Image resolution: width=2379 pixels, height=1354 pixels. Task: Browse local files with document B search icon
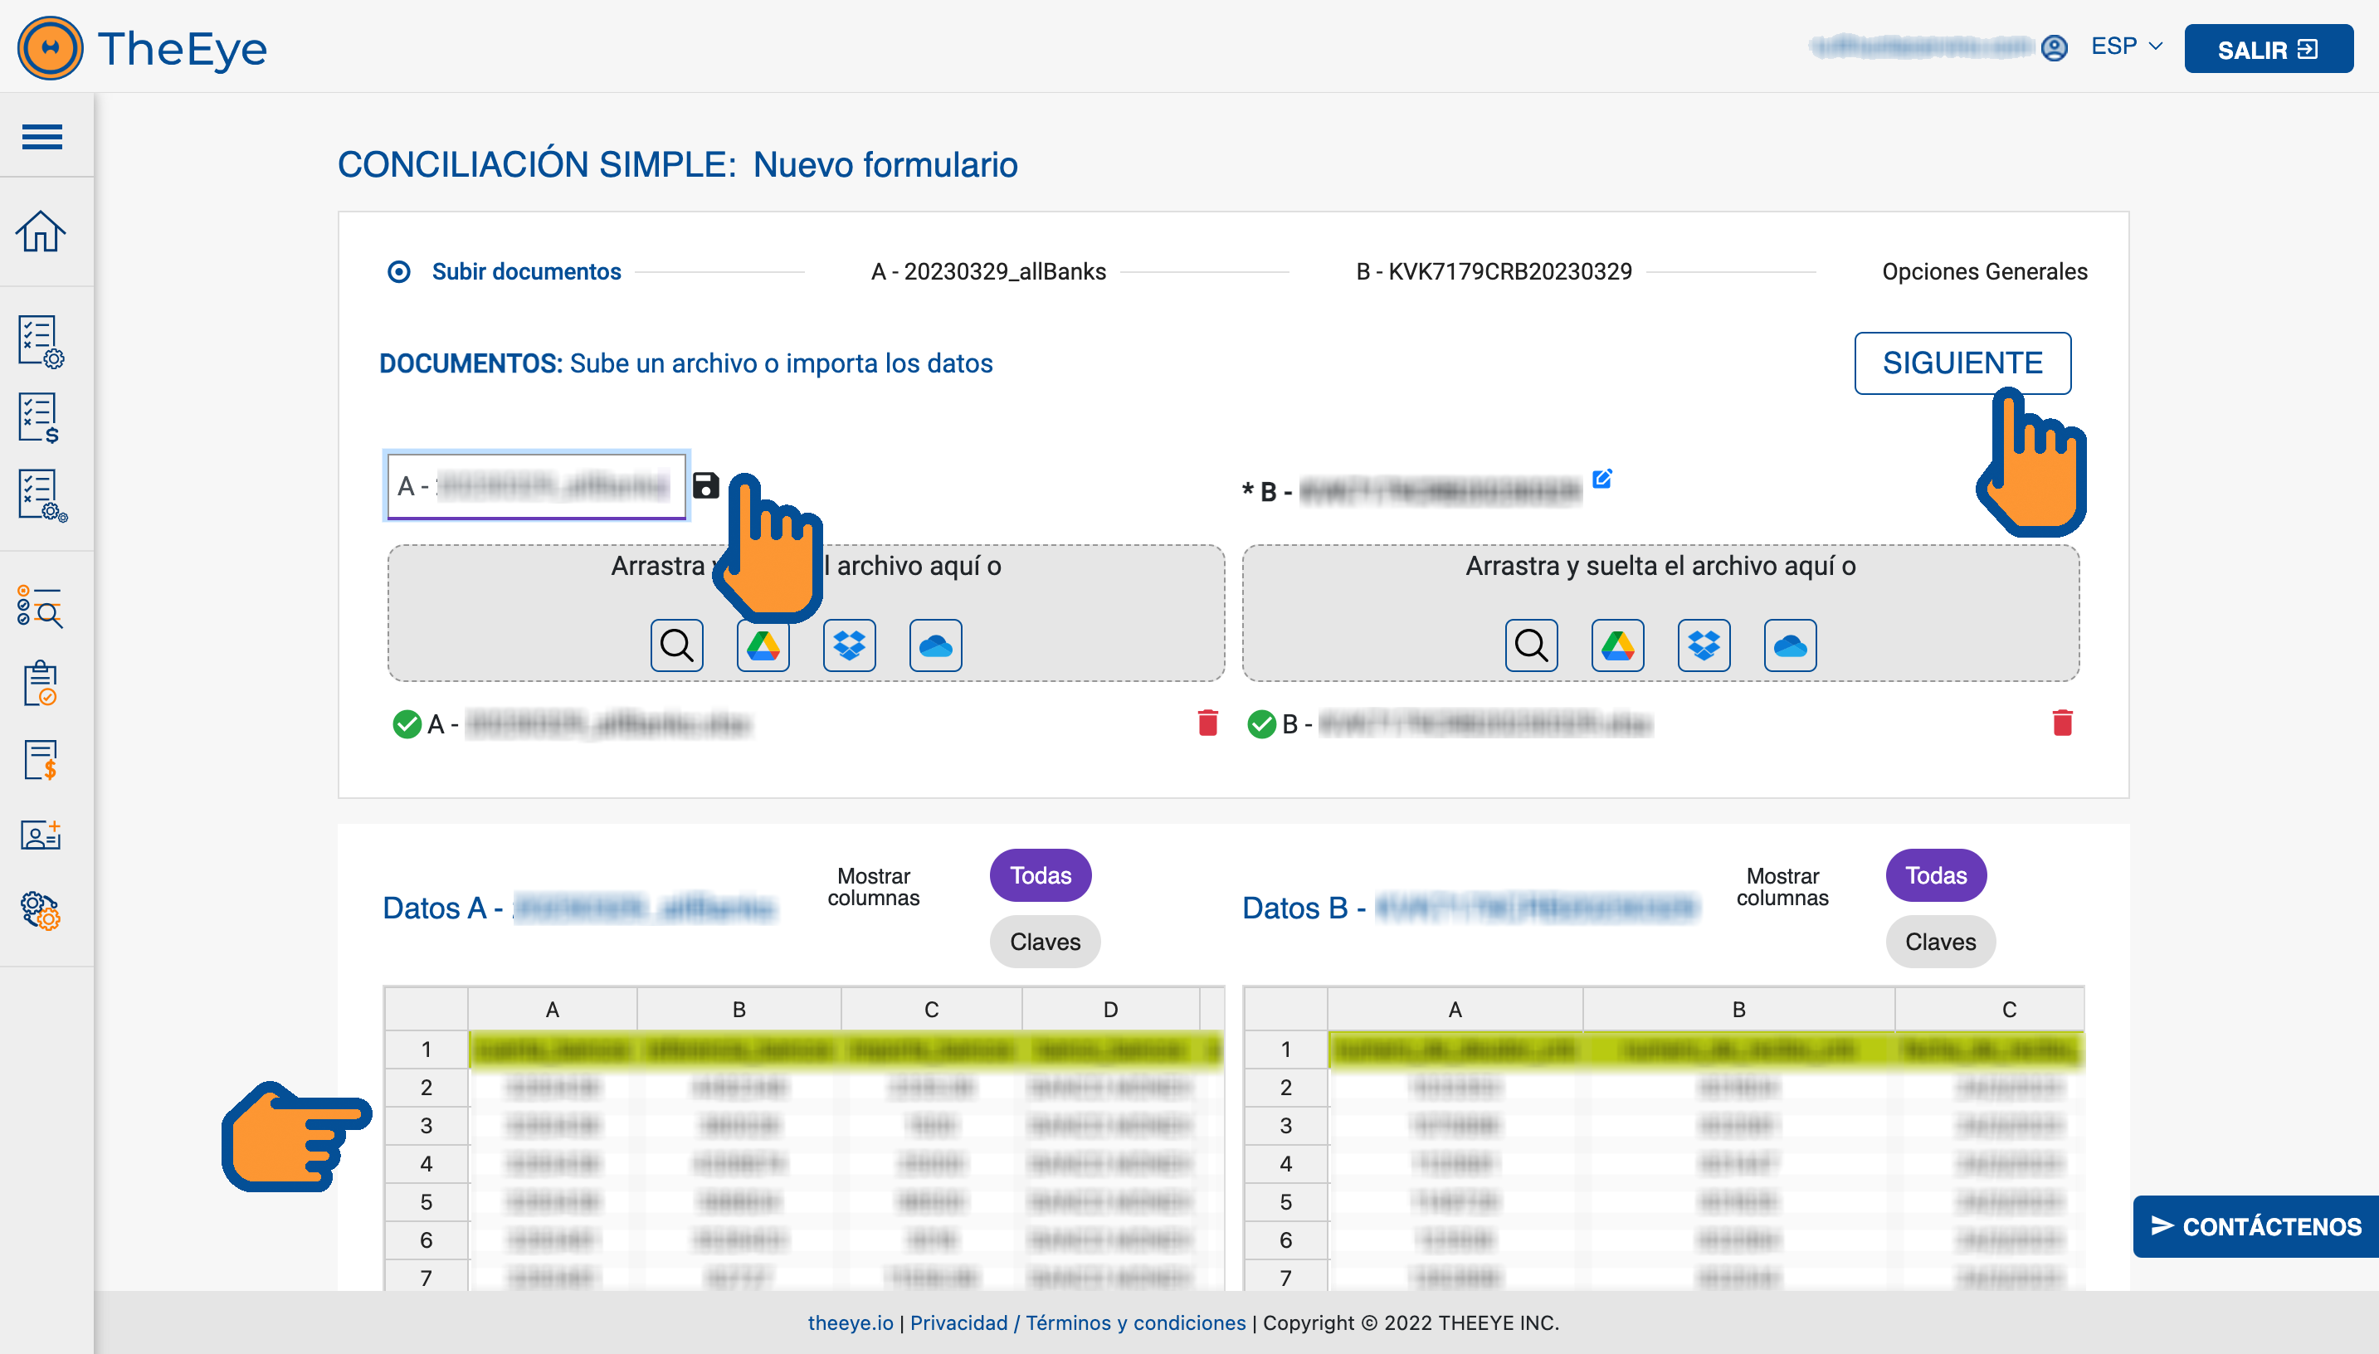(x=1531, y=645)
